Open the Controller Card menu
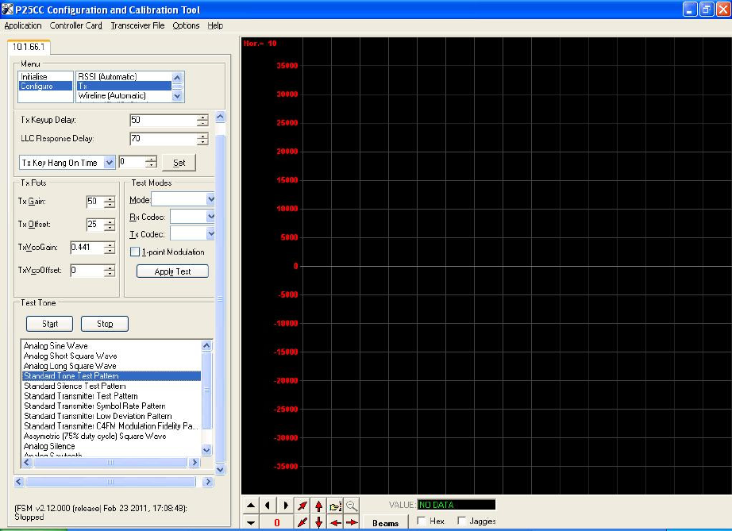The height and width of the screenshot is (531, 732). [76, 25]
